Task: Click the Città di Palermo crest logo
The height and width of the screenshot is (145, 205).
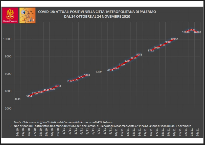Action: (10, 15)
